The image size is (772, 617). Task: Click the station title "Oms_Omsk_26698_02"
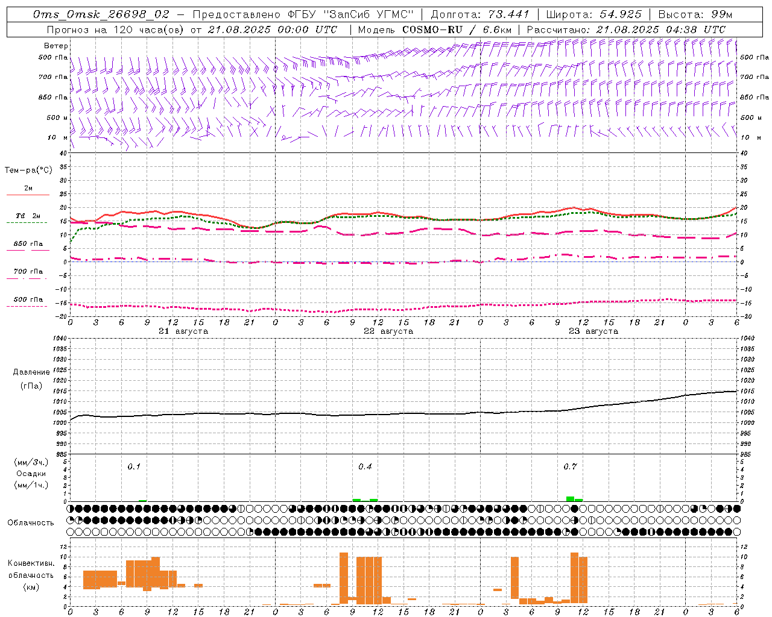101,14
